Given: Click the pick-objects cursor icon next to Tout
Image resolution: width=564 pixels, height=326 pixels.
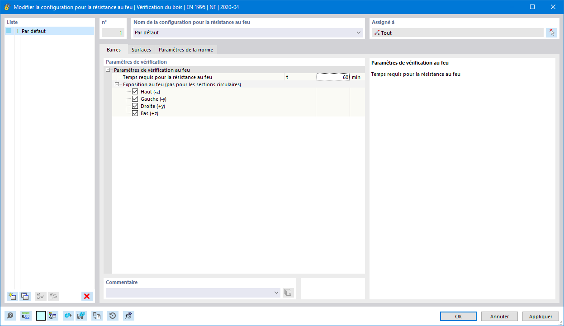Looking at the screenshot, I should pyautogui.click(x=551, y=33).
